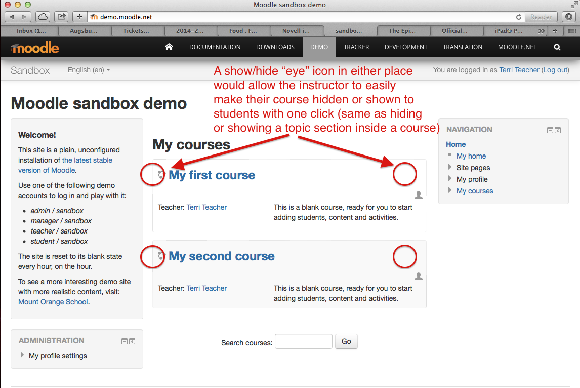Click Terri Teacher under My second course
This screenshot has width=580, height=388.
[206, 288]
